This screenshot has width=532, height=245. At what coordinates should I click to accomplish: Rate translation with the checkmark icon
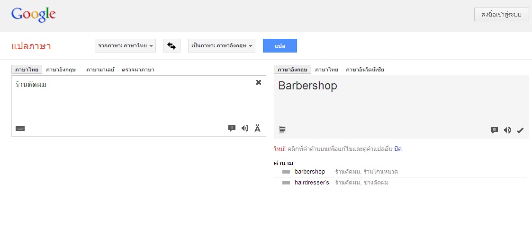520,130
